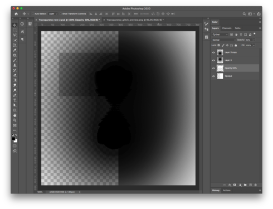Enable the Auto-Select checkbox
Image resolution: width=273 pixels, height=209 pixels.
click(33, 14)
